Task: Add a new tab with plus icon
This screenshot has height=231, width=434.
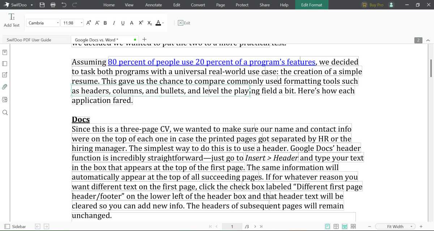Action: click(x=144, y=39)
